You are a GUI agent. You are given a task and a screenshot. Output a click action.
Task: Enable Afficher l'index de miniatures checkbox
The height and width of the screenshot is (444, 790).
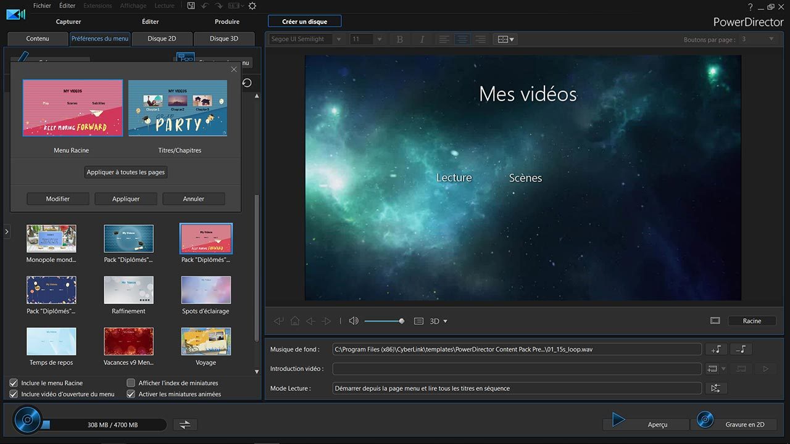[x=131, y=383]
